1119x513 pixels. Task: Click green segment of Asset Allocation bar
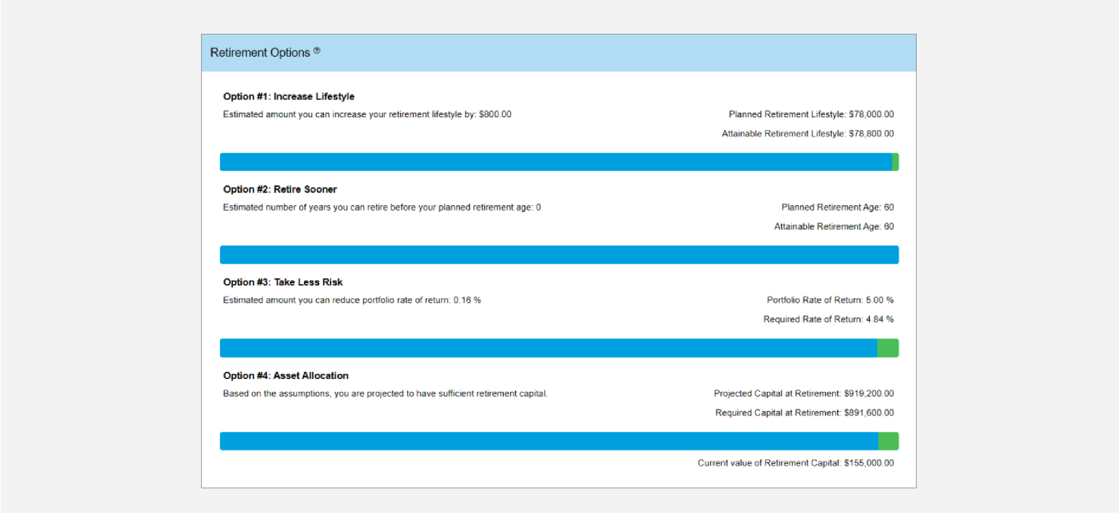[x=888, y=441]
